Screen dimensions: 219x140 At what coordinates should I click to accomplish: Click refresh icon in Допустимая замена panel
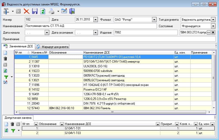coord(6,130)
